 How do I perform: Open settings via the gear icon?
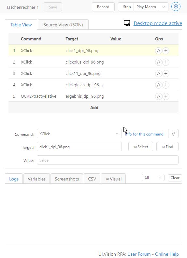(x=176, y=7)
